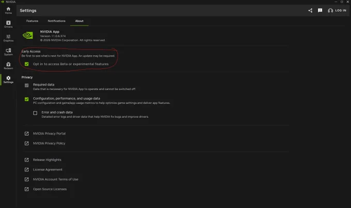Switch to the Notifications tab
This screenshot has height=208, width=351.
coord(57,21)
